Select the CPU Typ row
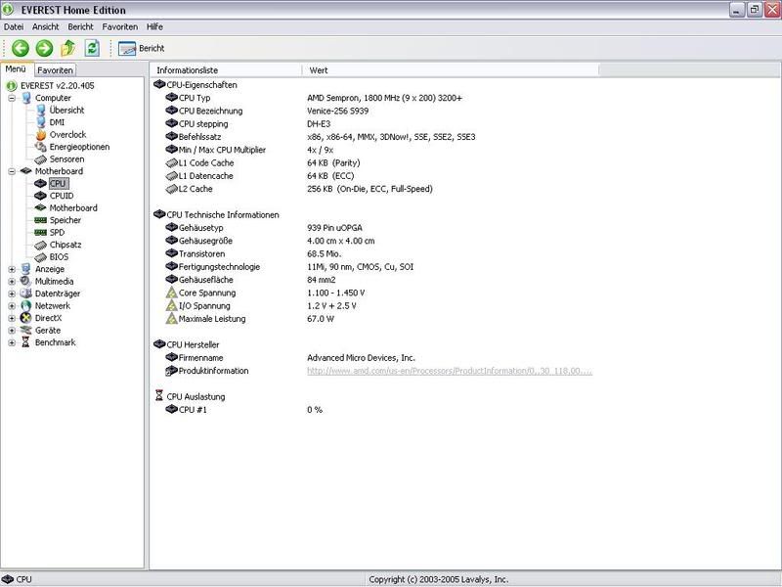The width and height of the screenshot is (782, 587). coord(313,99)
